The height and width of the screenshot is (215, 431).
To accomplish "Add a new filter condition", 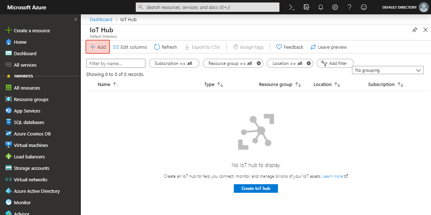I will pos(335,63).
